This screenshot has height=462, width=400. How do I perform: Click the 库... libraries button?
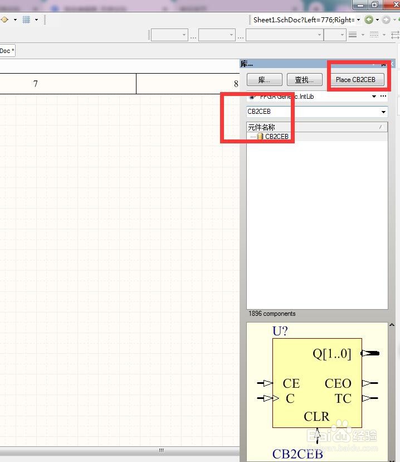click(x=265, y=80)
